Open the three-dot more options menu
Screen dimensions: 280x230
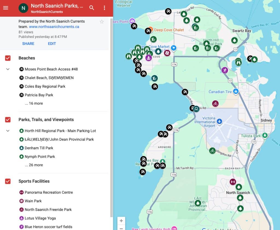[x=104, y=8]
